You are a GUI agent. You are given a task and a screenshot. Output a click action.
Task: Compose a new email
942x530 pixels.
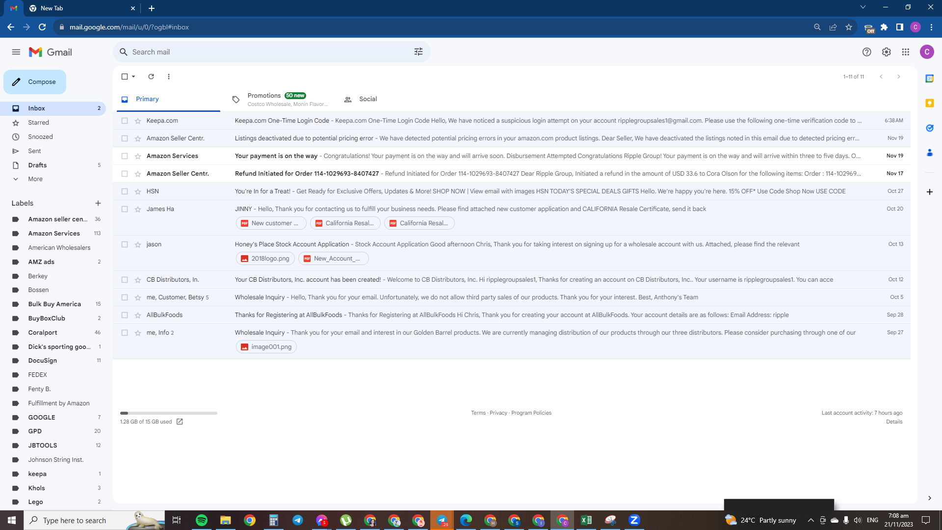point(35,82)
